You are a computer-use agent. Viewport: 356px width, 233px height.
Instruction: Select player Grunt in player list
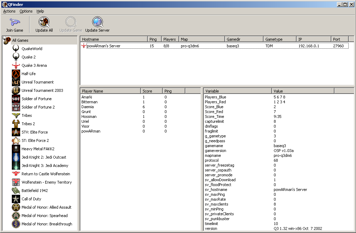click(x=86, y=112)
